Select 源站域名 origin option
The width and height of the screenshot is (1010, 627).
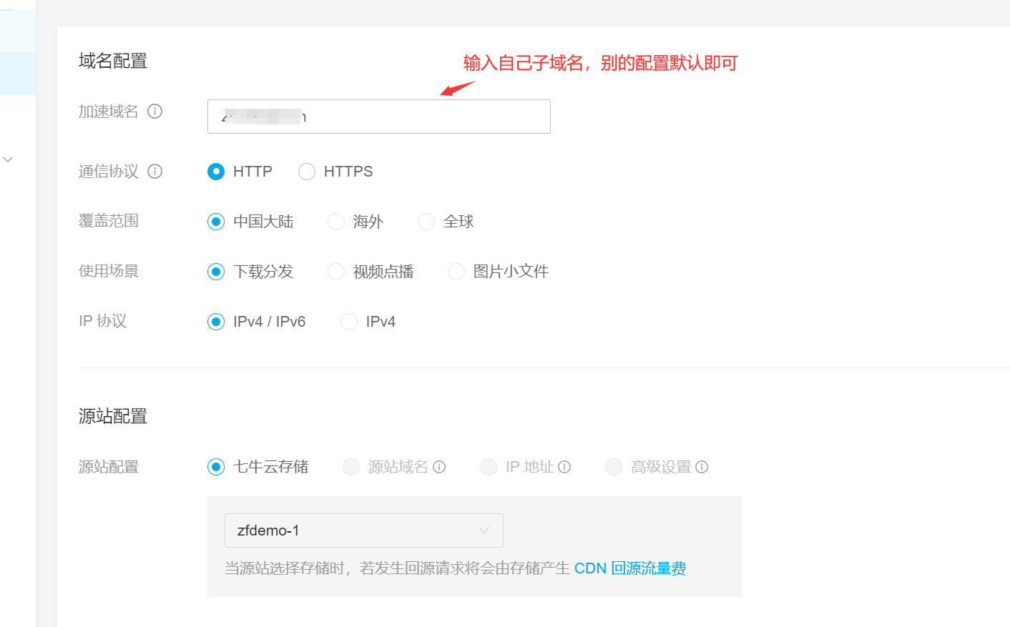point(351,467)
